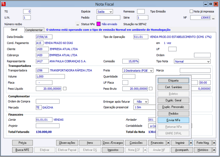Image resolution: width=220 pixels, height=157 pixels.
Task: Choose Enviar NFe from the print menu
Action: tap(173, 120)
